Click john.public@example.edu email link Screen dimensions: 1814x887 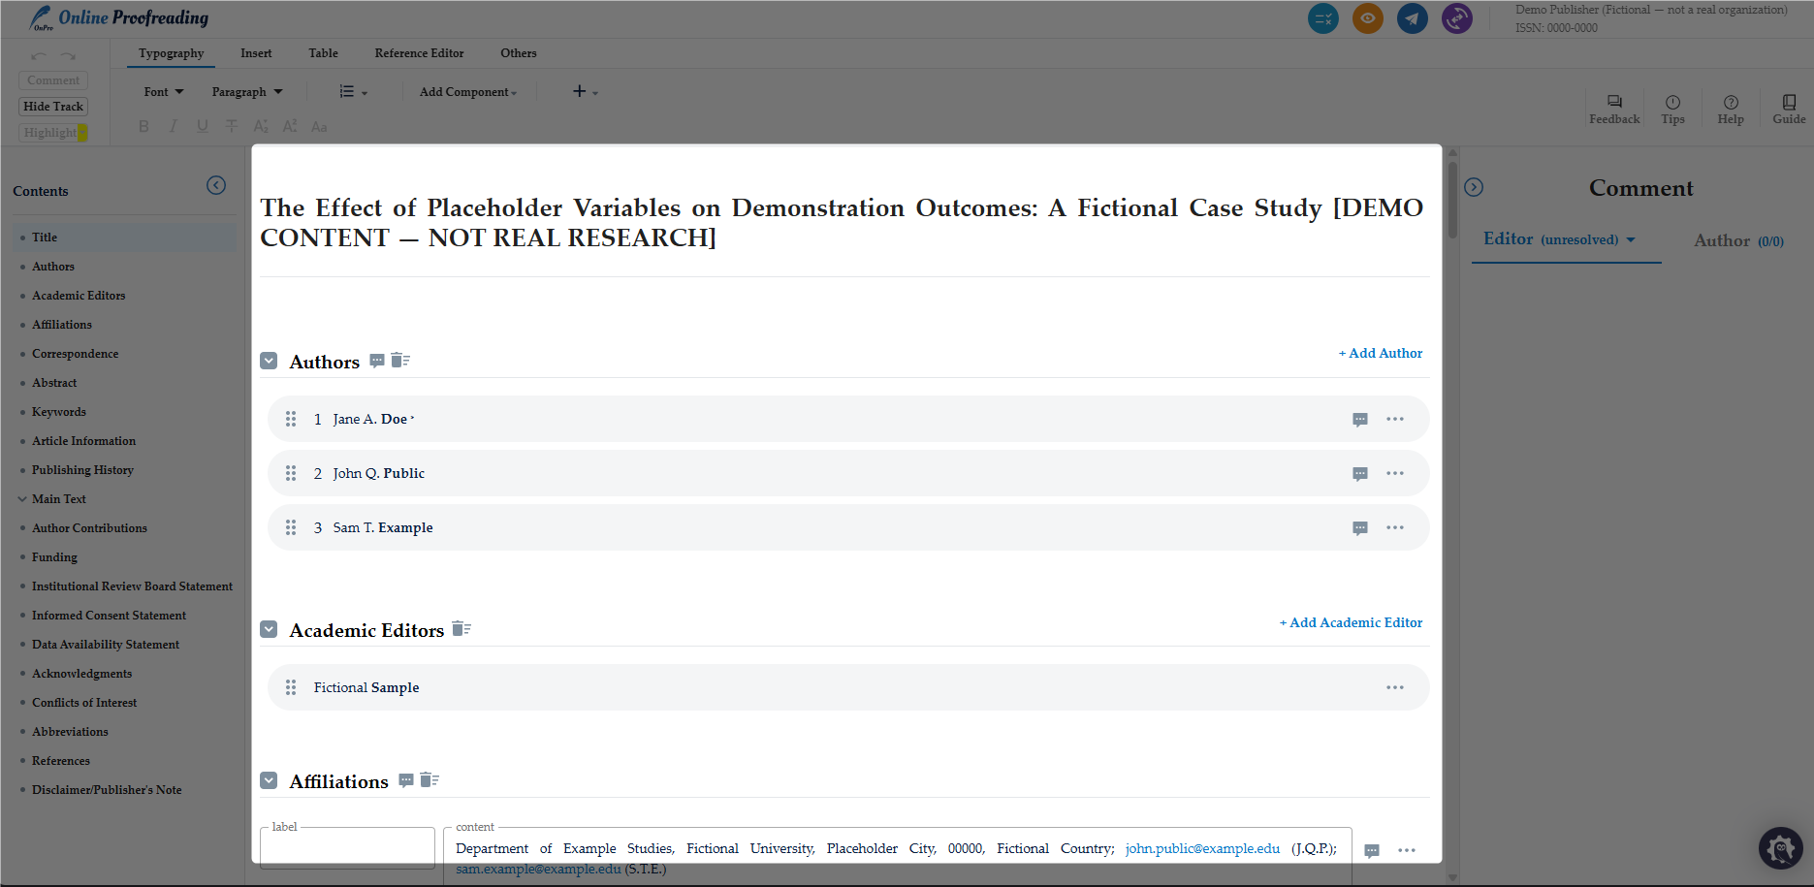1202,848
